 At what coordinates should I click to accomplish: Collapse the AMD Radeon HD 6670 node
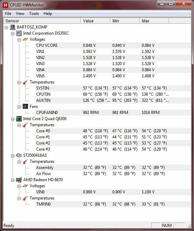point(13,180)
